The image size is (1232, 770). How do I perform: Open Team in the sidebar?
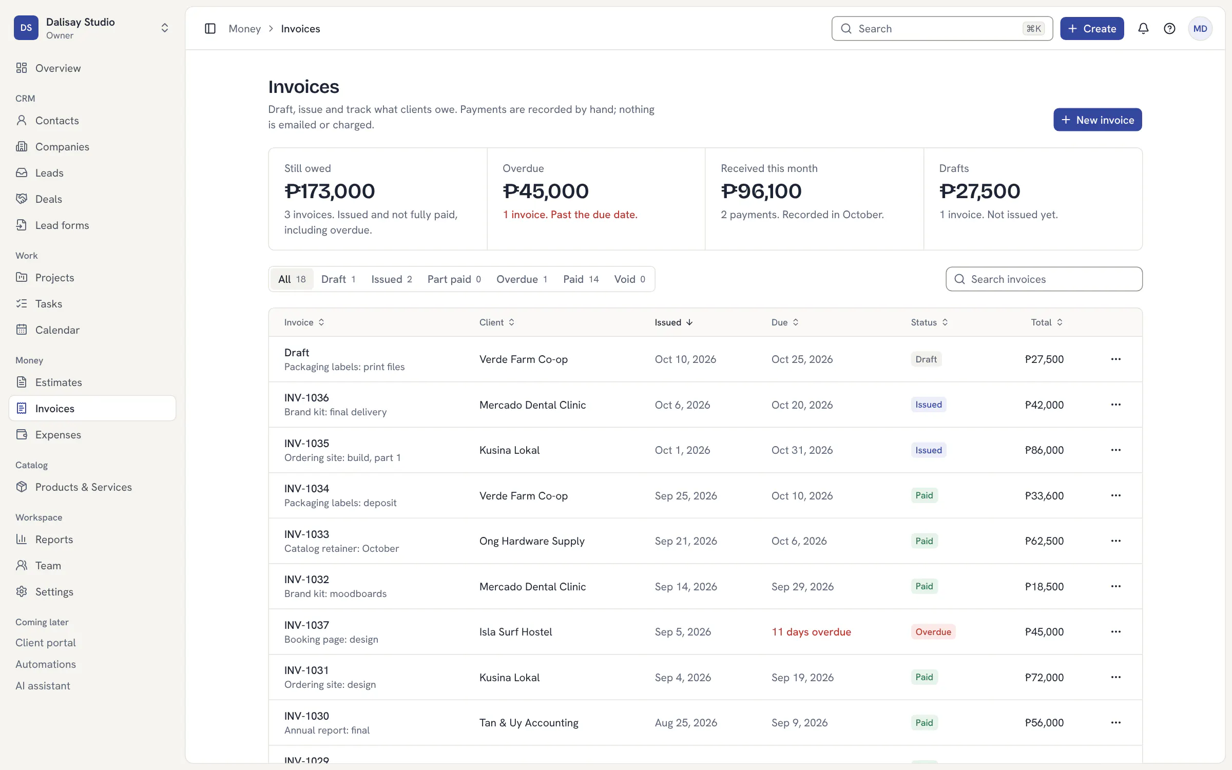[92, 566]
